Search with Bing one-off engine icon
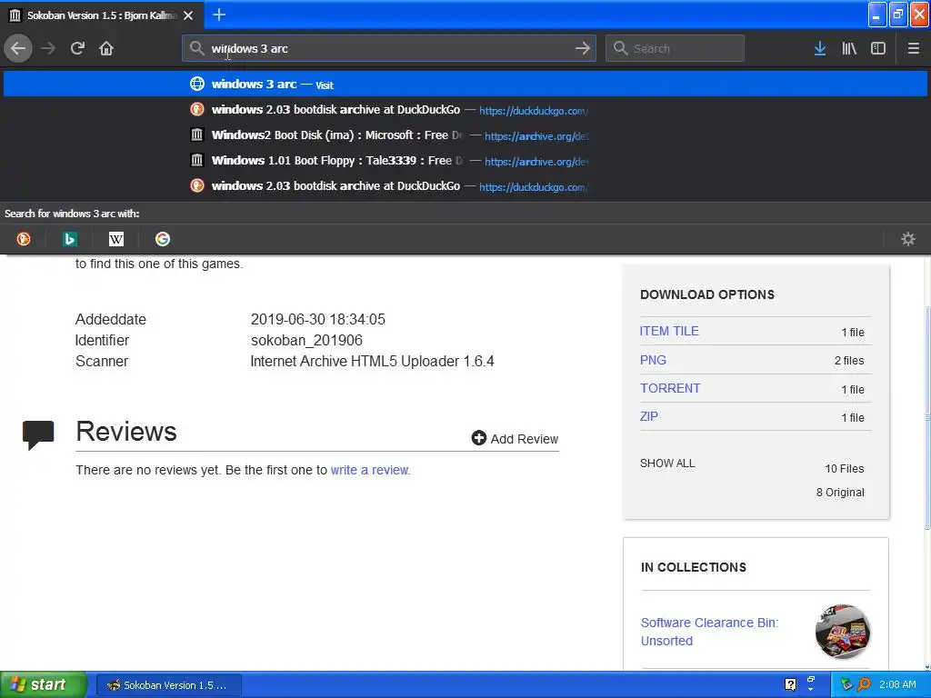931x698 pixels. (x=70, y=239)
